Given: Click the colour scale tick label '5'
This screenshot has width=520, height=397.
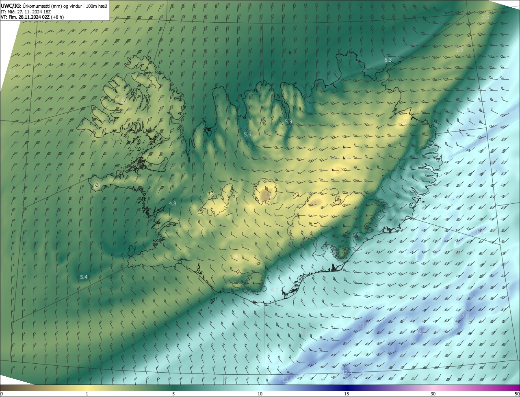Looking at the screenshot, I should [173, 394].
